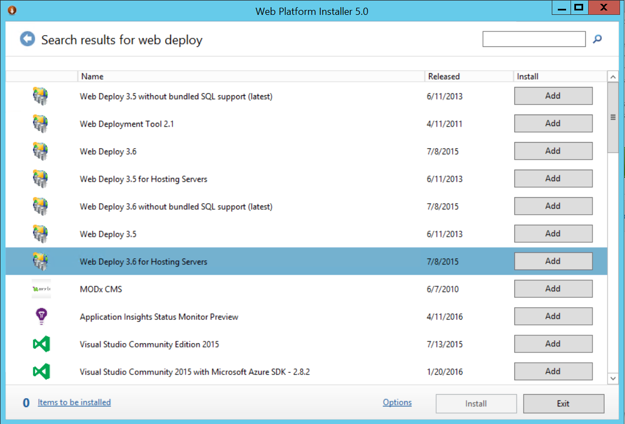Add Web Deploy 3.6 without bundled SQL support

pos(553,206)
